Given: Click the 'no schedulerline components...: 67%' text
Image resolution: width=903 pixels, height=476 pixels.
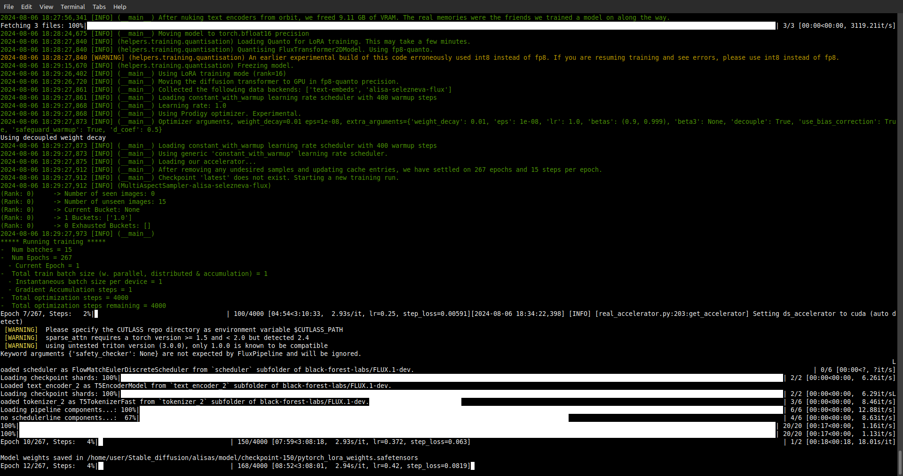Looking at the screenshot, I should click(x=68, y=418).
